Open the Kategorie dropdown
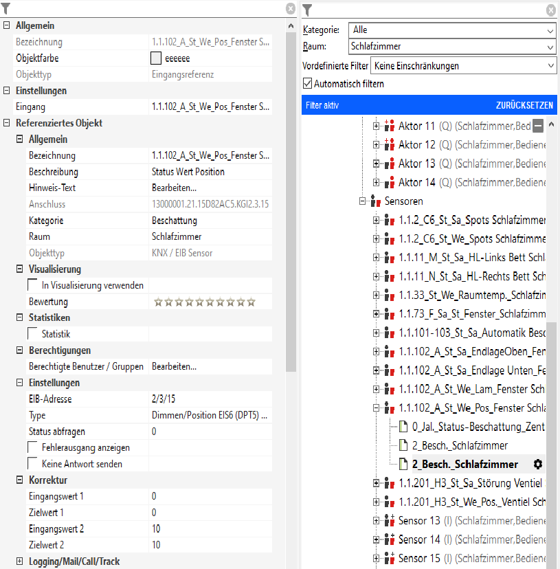The height and width of the screenshot is (569, 560). (452, 30)
